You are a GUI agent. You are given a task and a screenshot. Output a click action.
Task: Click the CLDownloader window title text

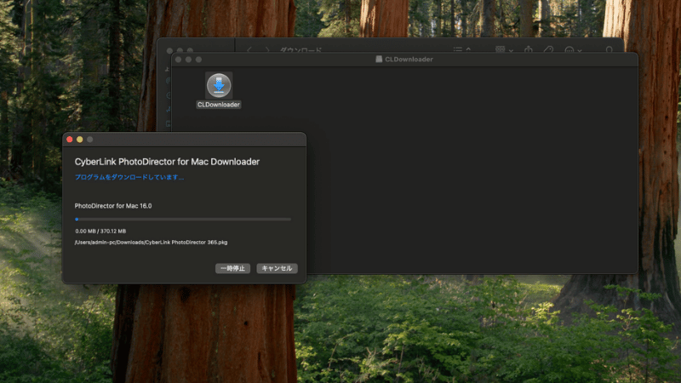click(409, 59)
